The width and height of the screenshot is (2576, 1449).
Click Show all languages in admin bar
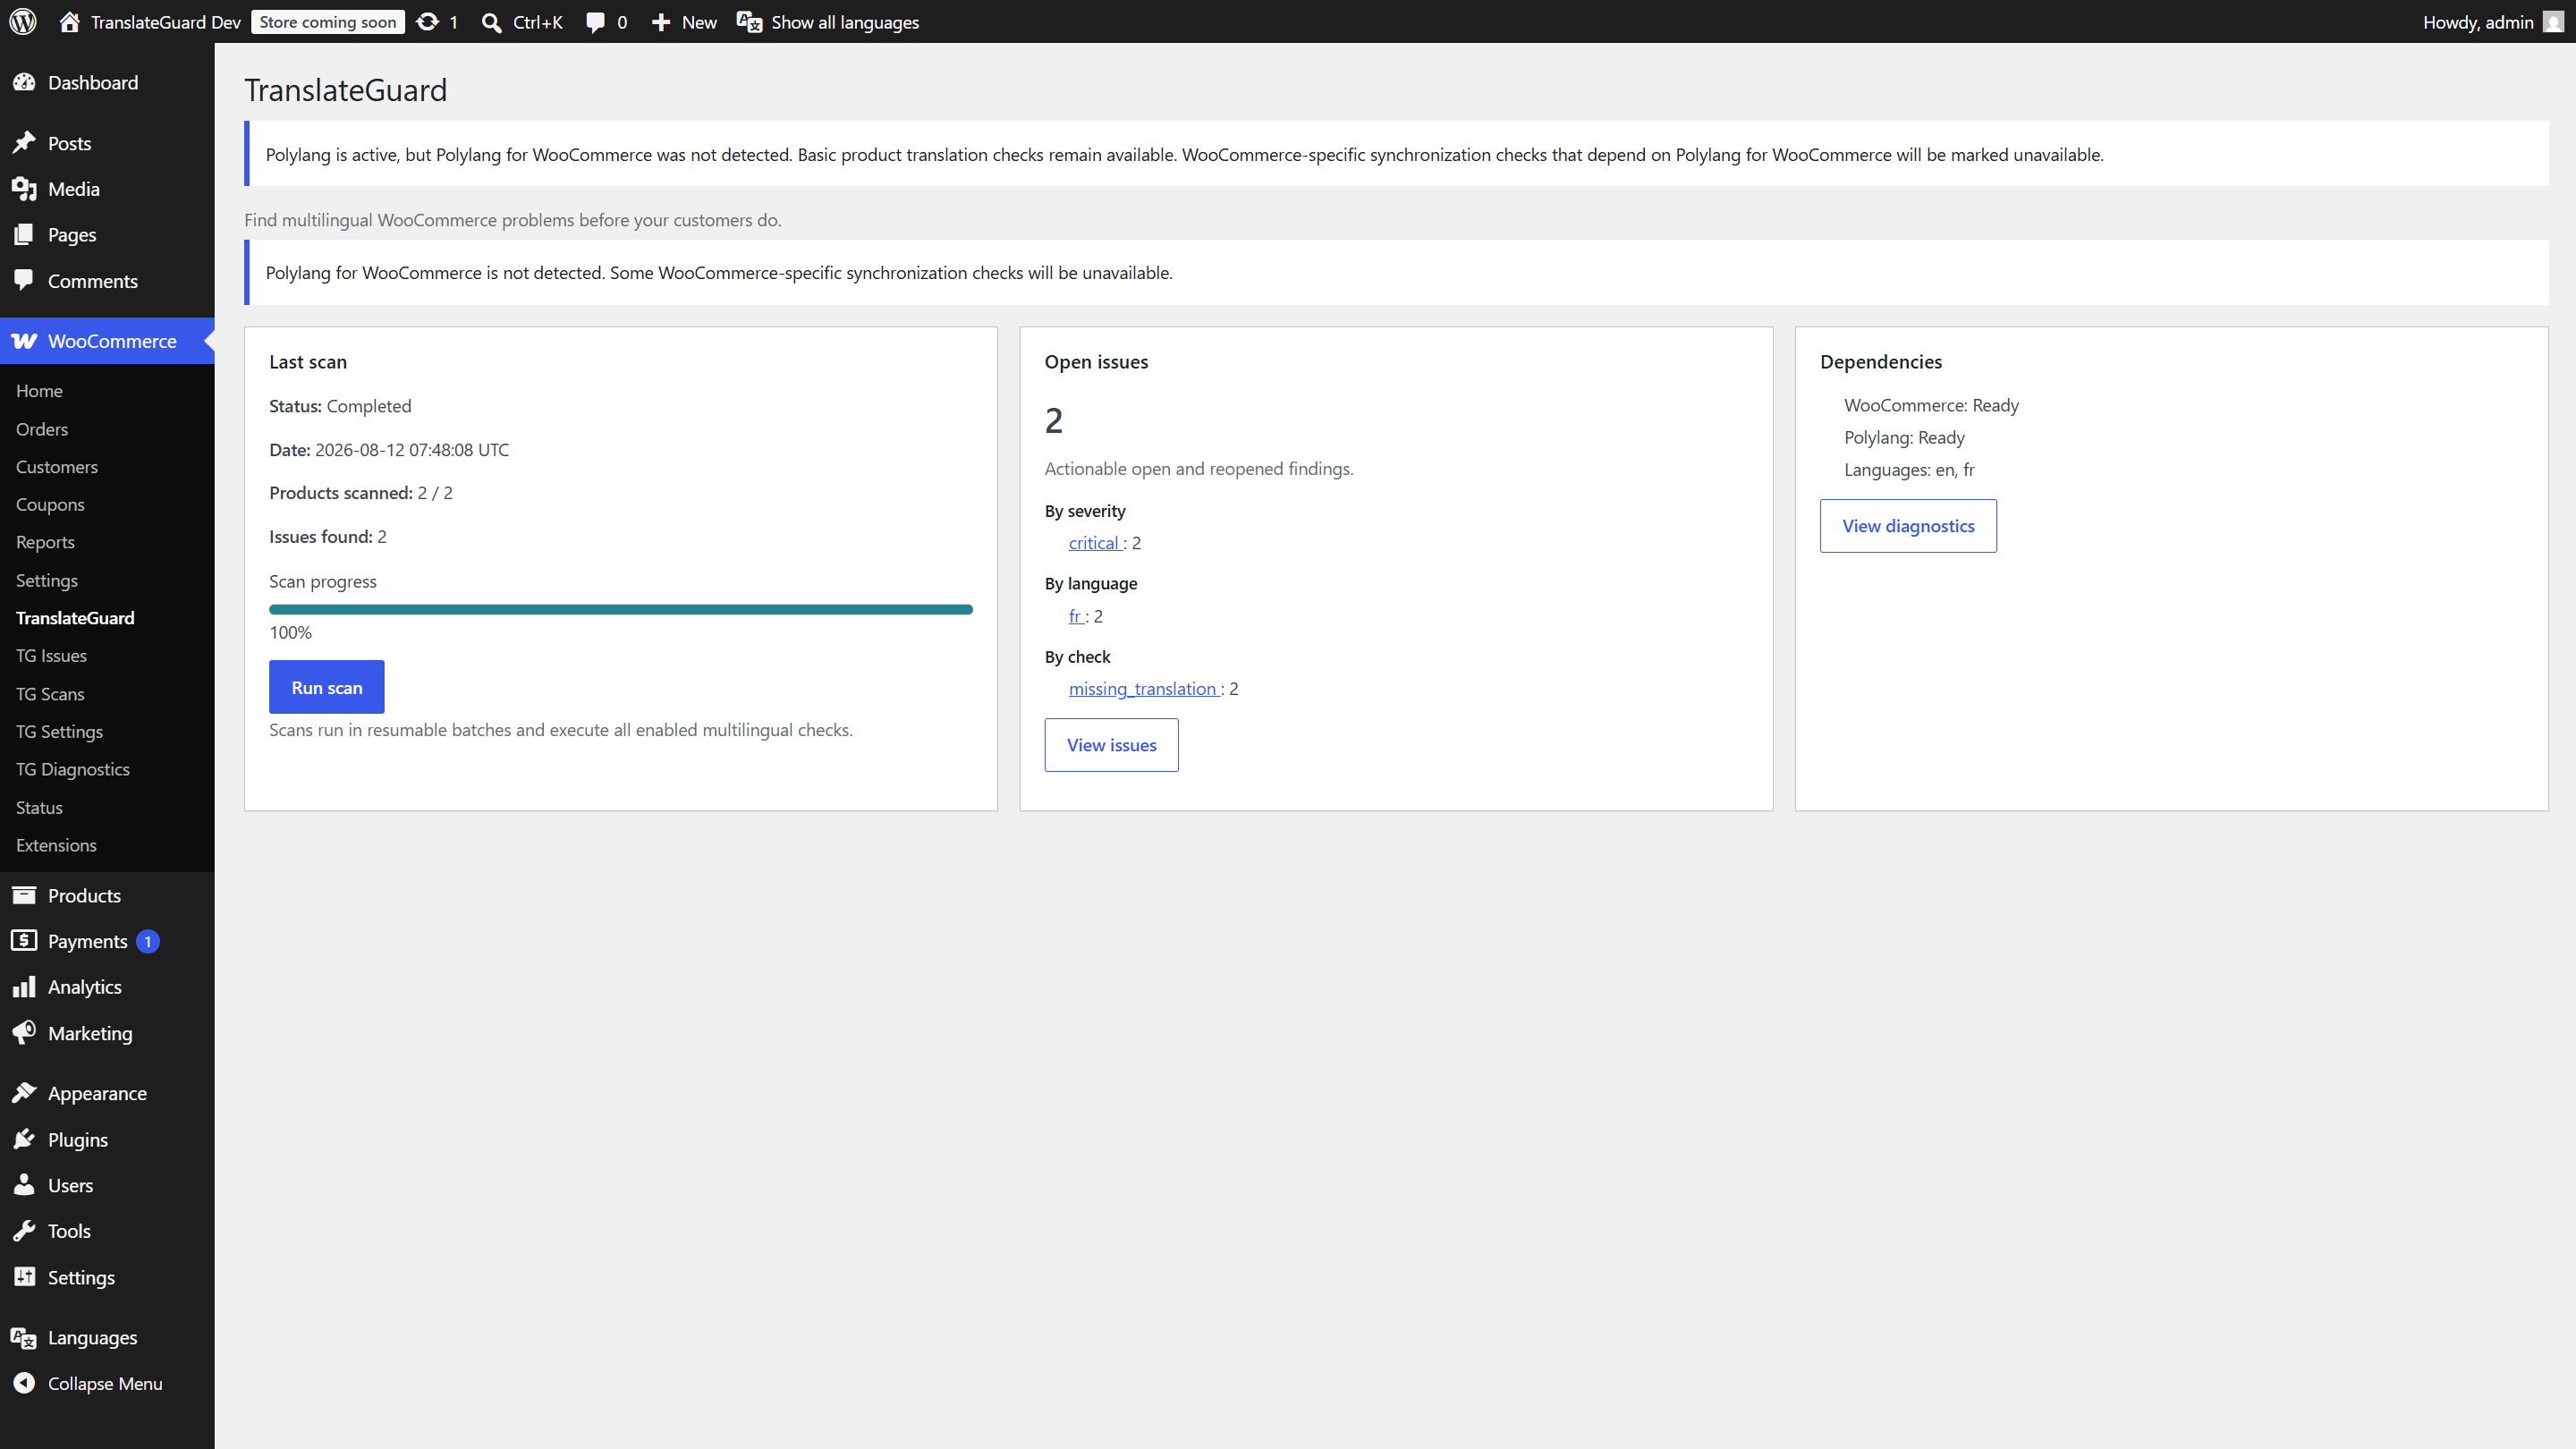(844, 21)
